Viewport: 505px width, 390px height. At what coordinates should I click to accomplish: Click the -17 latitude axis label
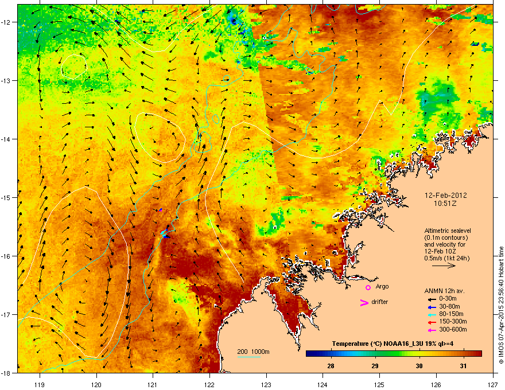6,314
